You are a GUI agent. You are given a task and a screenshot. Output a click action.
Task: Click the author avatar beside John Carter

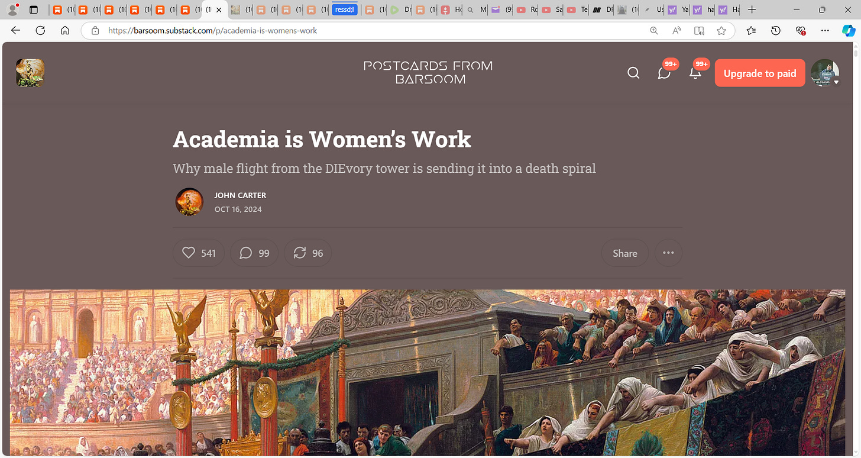pyautogui.click(x=190, y=202)
